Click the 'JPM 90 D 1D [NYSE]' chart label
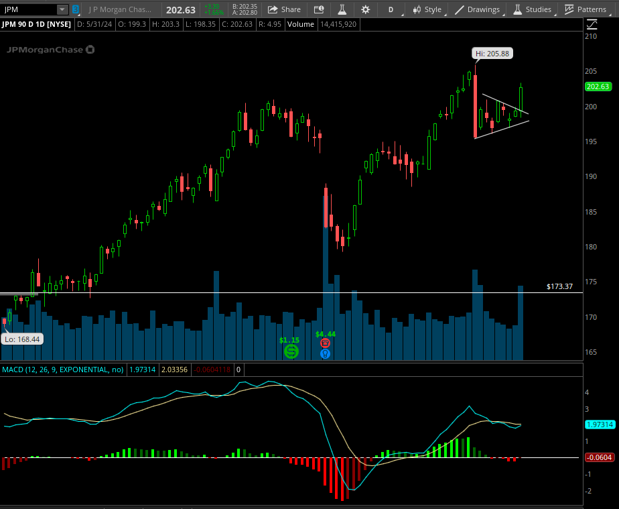This screenshot has height=509, width=619. [36, 24]
